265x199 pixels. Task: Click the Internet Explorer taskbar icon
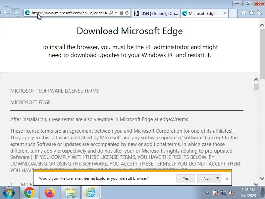click(90, 192)
